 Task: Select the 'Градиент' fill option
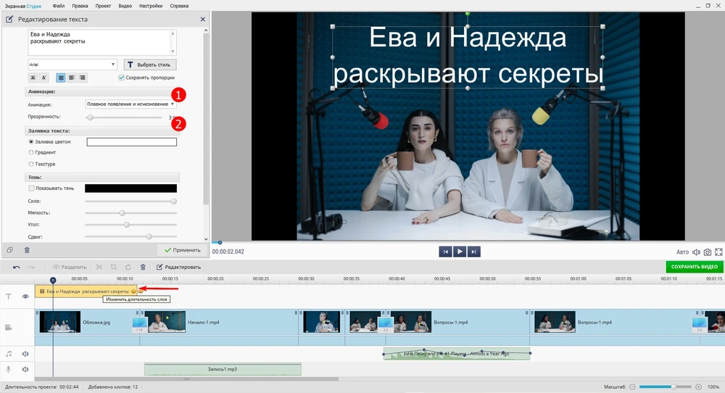coord(30,152)
